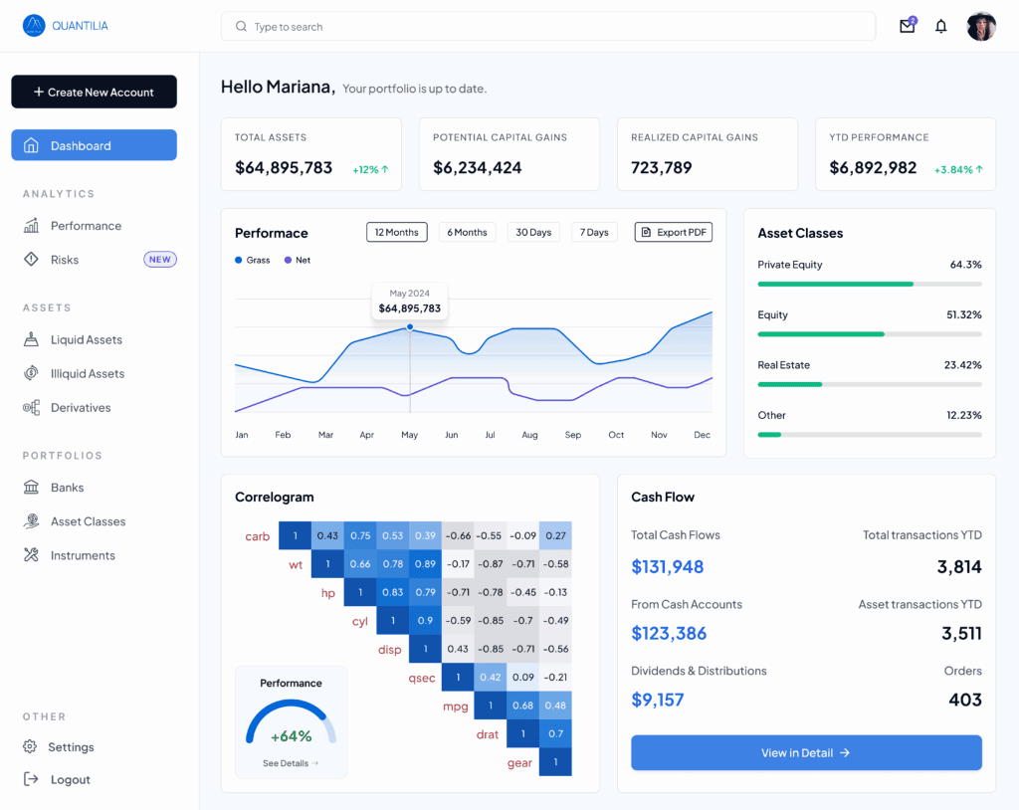The width and height of the screenshot is (1019, 810).
Task: Click the Type to search field
Action: coord(547,27)
